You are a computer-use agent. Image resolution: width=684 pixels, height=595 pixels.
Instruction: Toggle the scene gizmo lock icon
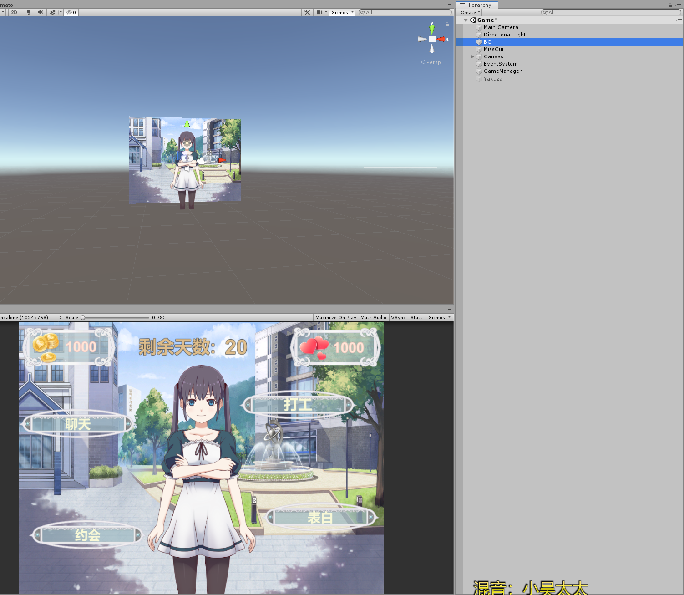point(447,24)
